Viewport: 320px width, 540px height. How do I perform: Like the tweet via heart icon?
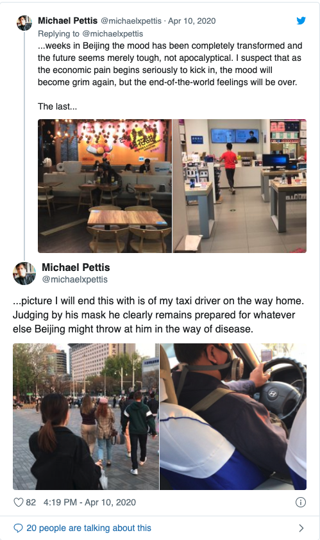pyautogui.click(x=18, y=502)
